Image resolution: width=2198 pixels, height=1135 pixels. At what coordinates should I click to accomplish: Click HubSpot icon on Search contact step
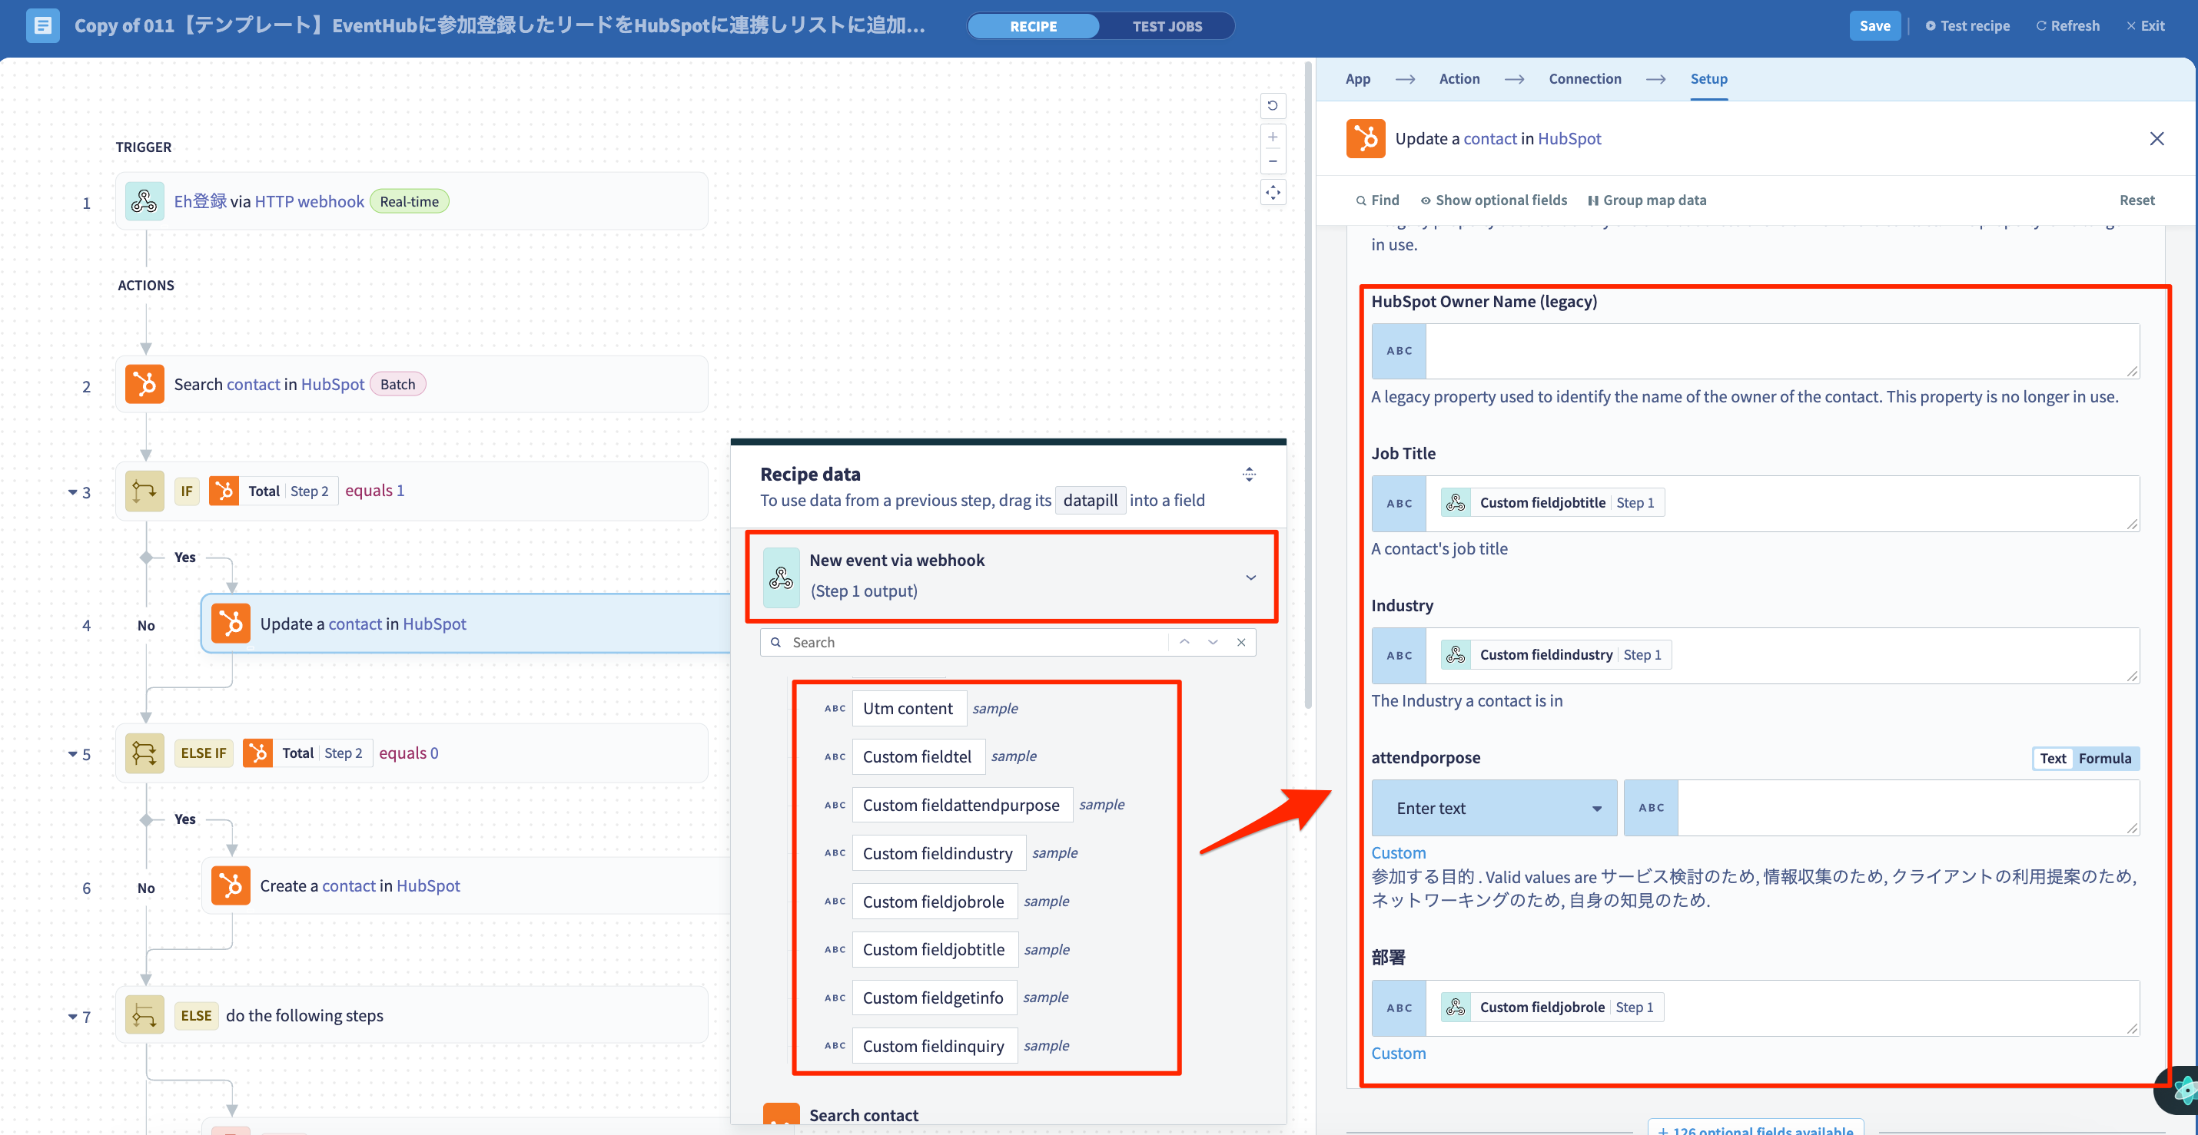click(144, 385)
